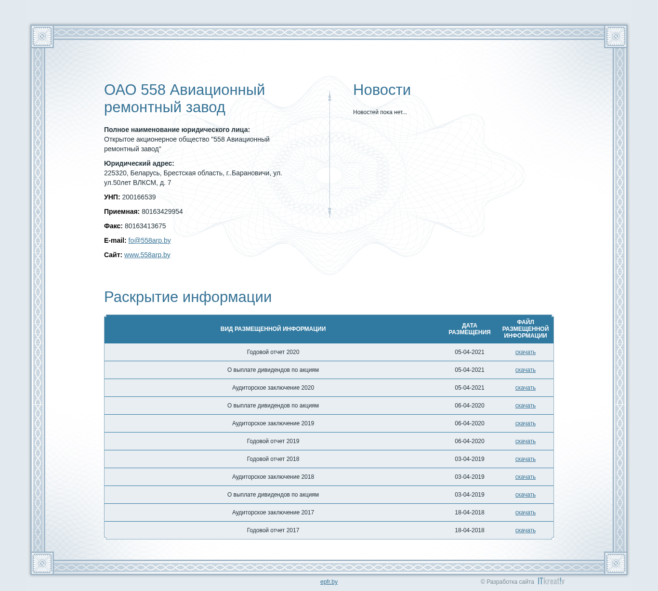Download Годовой отчет 2017 file
Viewport: 658px width, 591px height.
pyautogui.click(x=525, y=530)
